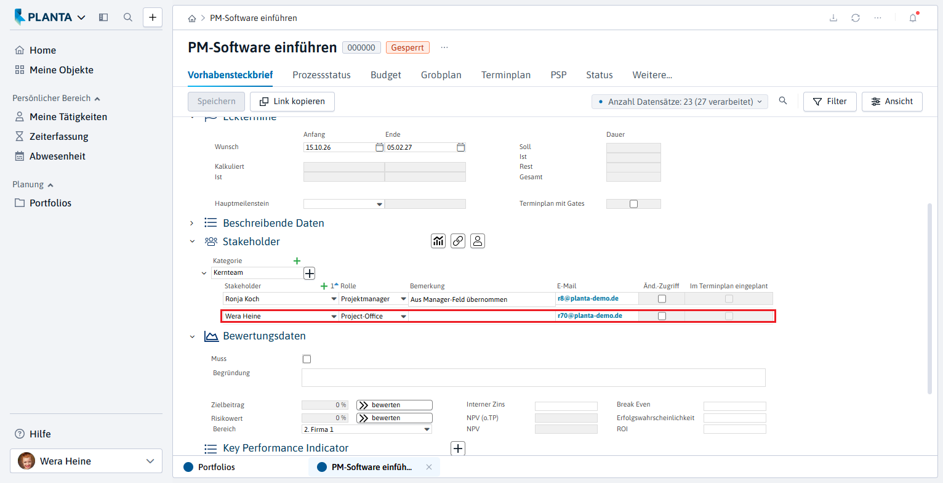The image size is (943, 483).
Task: Open the search icon in the sidebar header
Action: (x=128, y=17)
